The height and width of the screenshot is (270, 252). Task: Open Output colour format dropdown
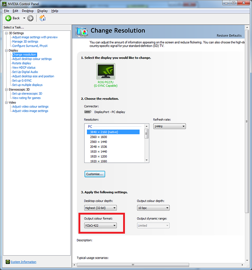[x=100, y=226]
